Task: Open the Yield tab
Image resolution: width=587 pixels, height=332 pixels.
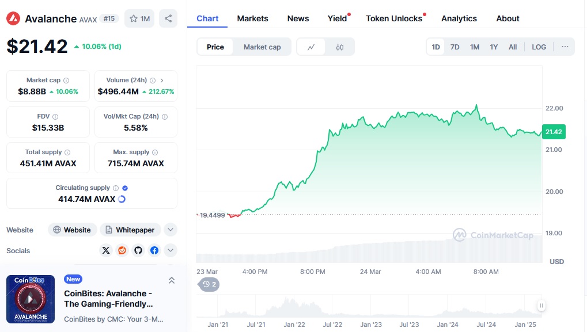Action: (338, 18)
